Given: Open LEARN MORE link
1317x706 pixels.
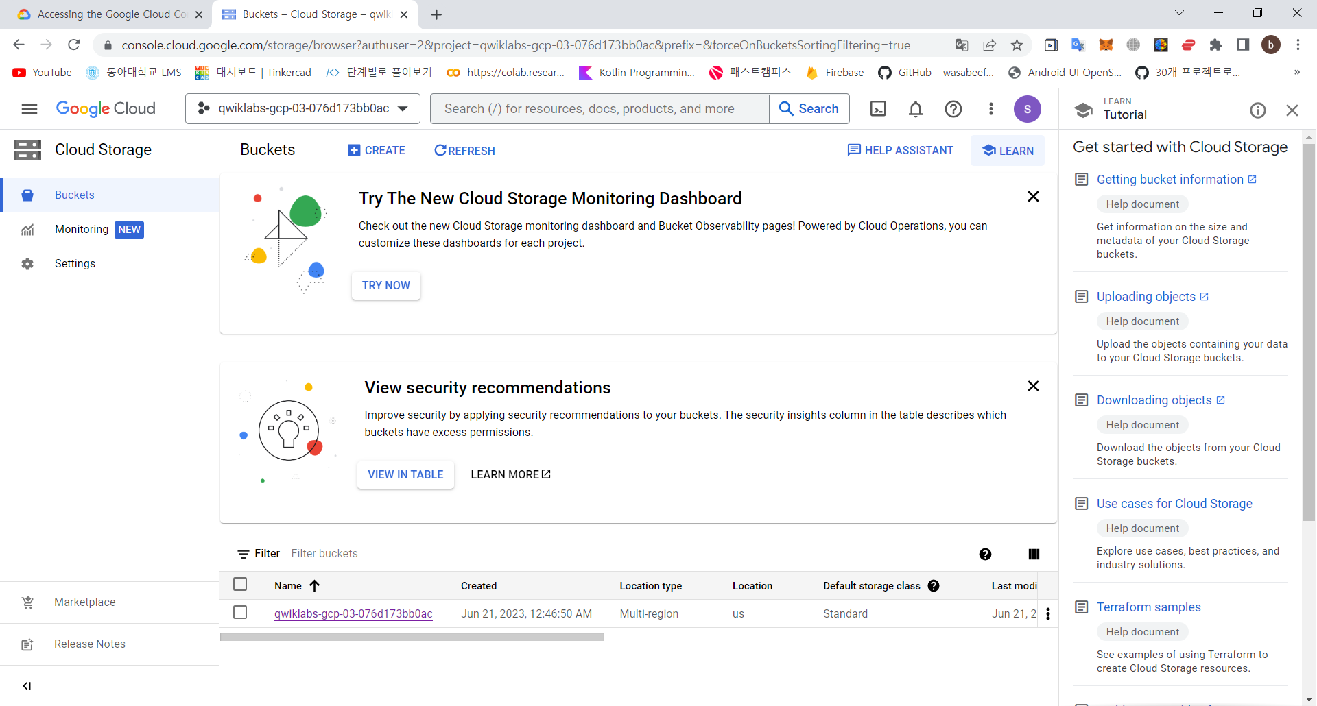Looking at the screenshot, I should point(510,475).
